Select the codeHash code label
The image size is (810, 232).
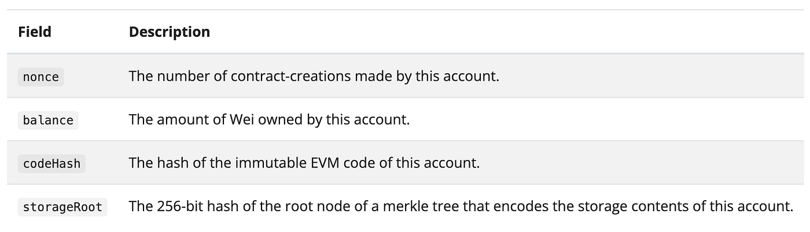51,163
